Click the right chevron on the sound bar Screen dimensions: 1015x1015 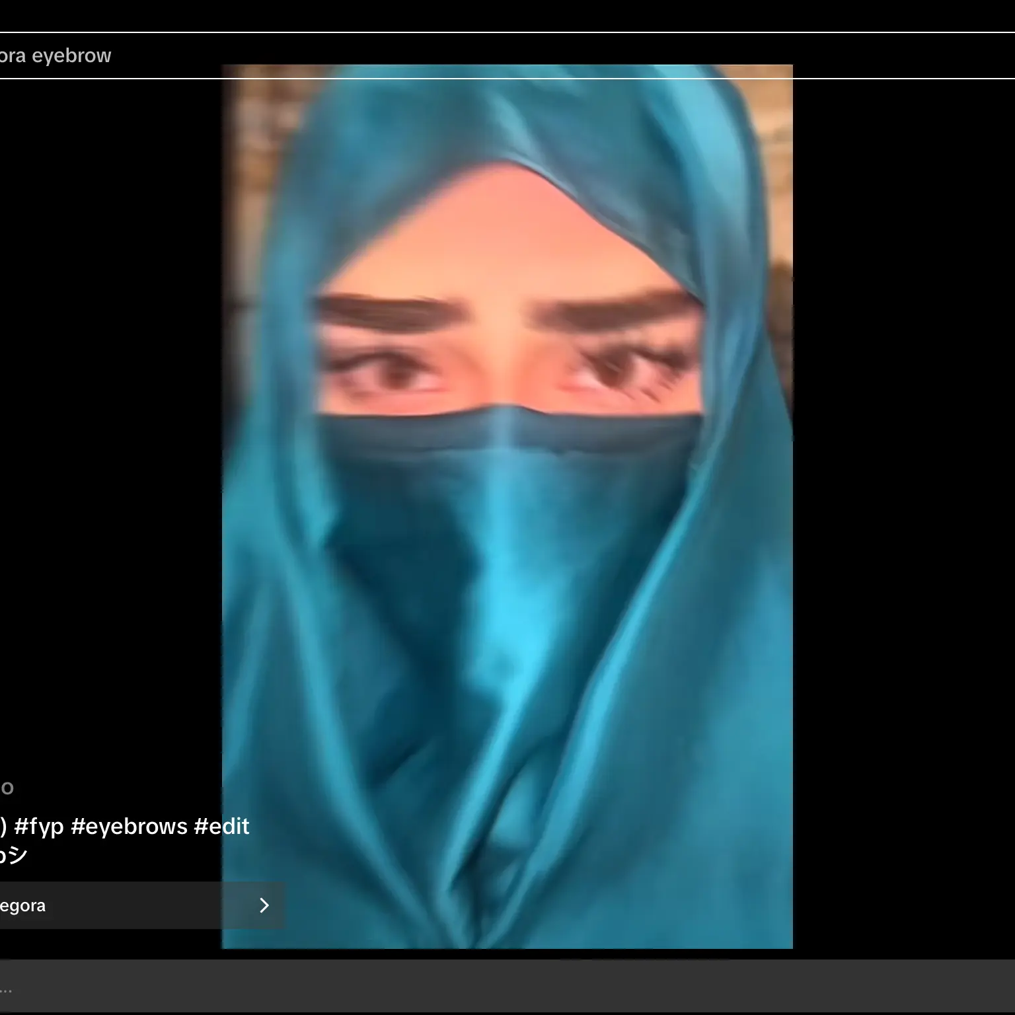pyautogui.click(x=264, y=905)
